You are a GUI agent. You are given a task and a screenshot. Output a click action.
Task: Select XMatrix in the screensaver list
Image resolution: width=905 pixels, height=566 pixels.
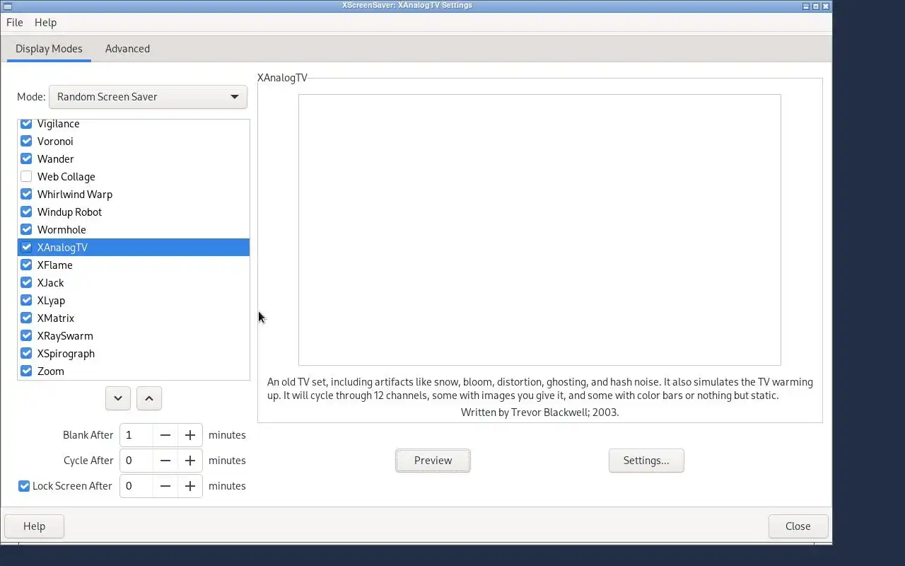coord(134,318)
